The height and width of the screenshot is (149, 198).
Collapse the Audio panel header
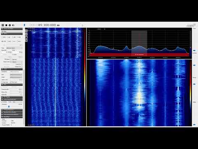pos(12,69)
